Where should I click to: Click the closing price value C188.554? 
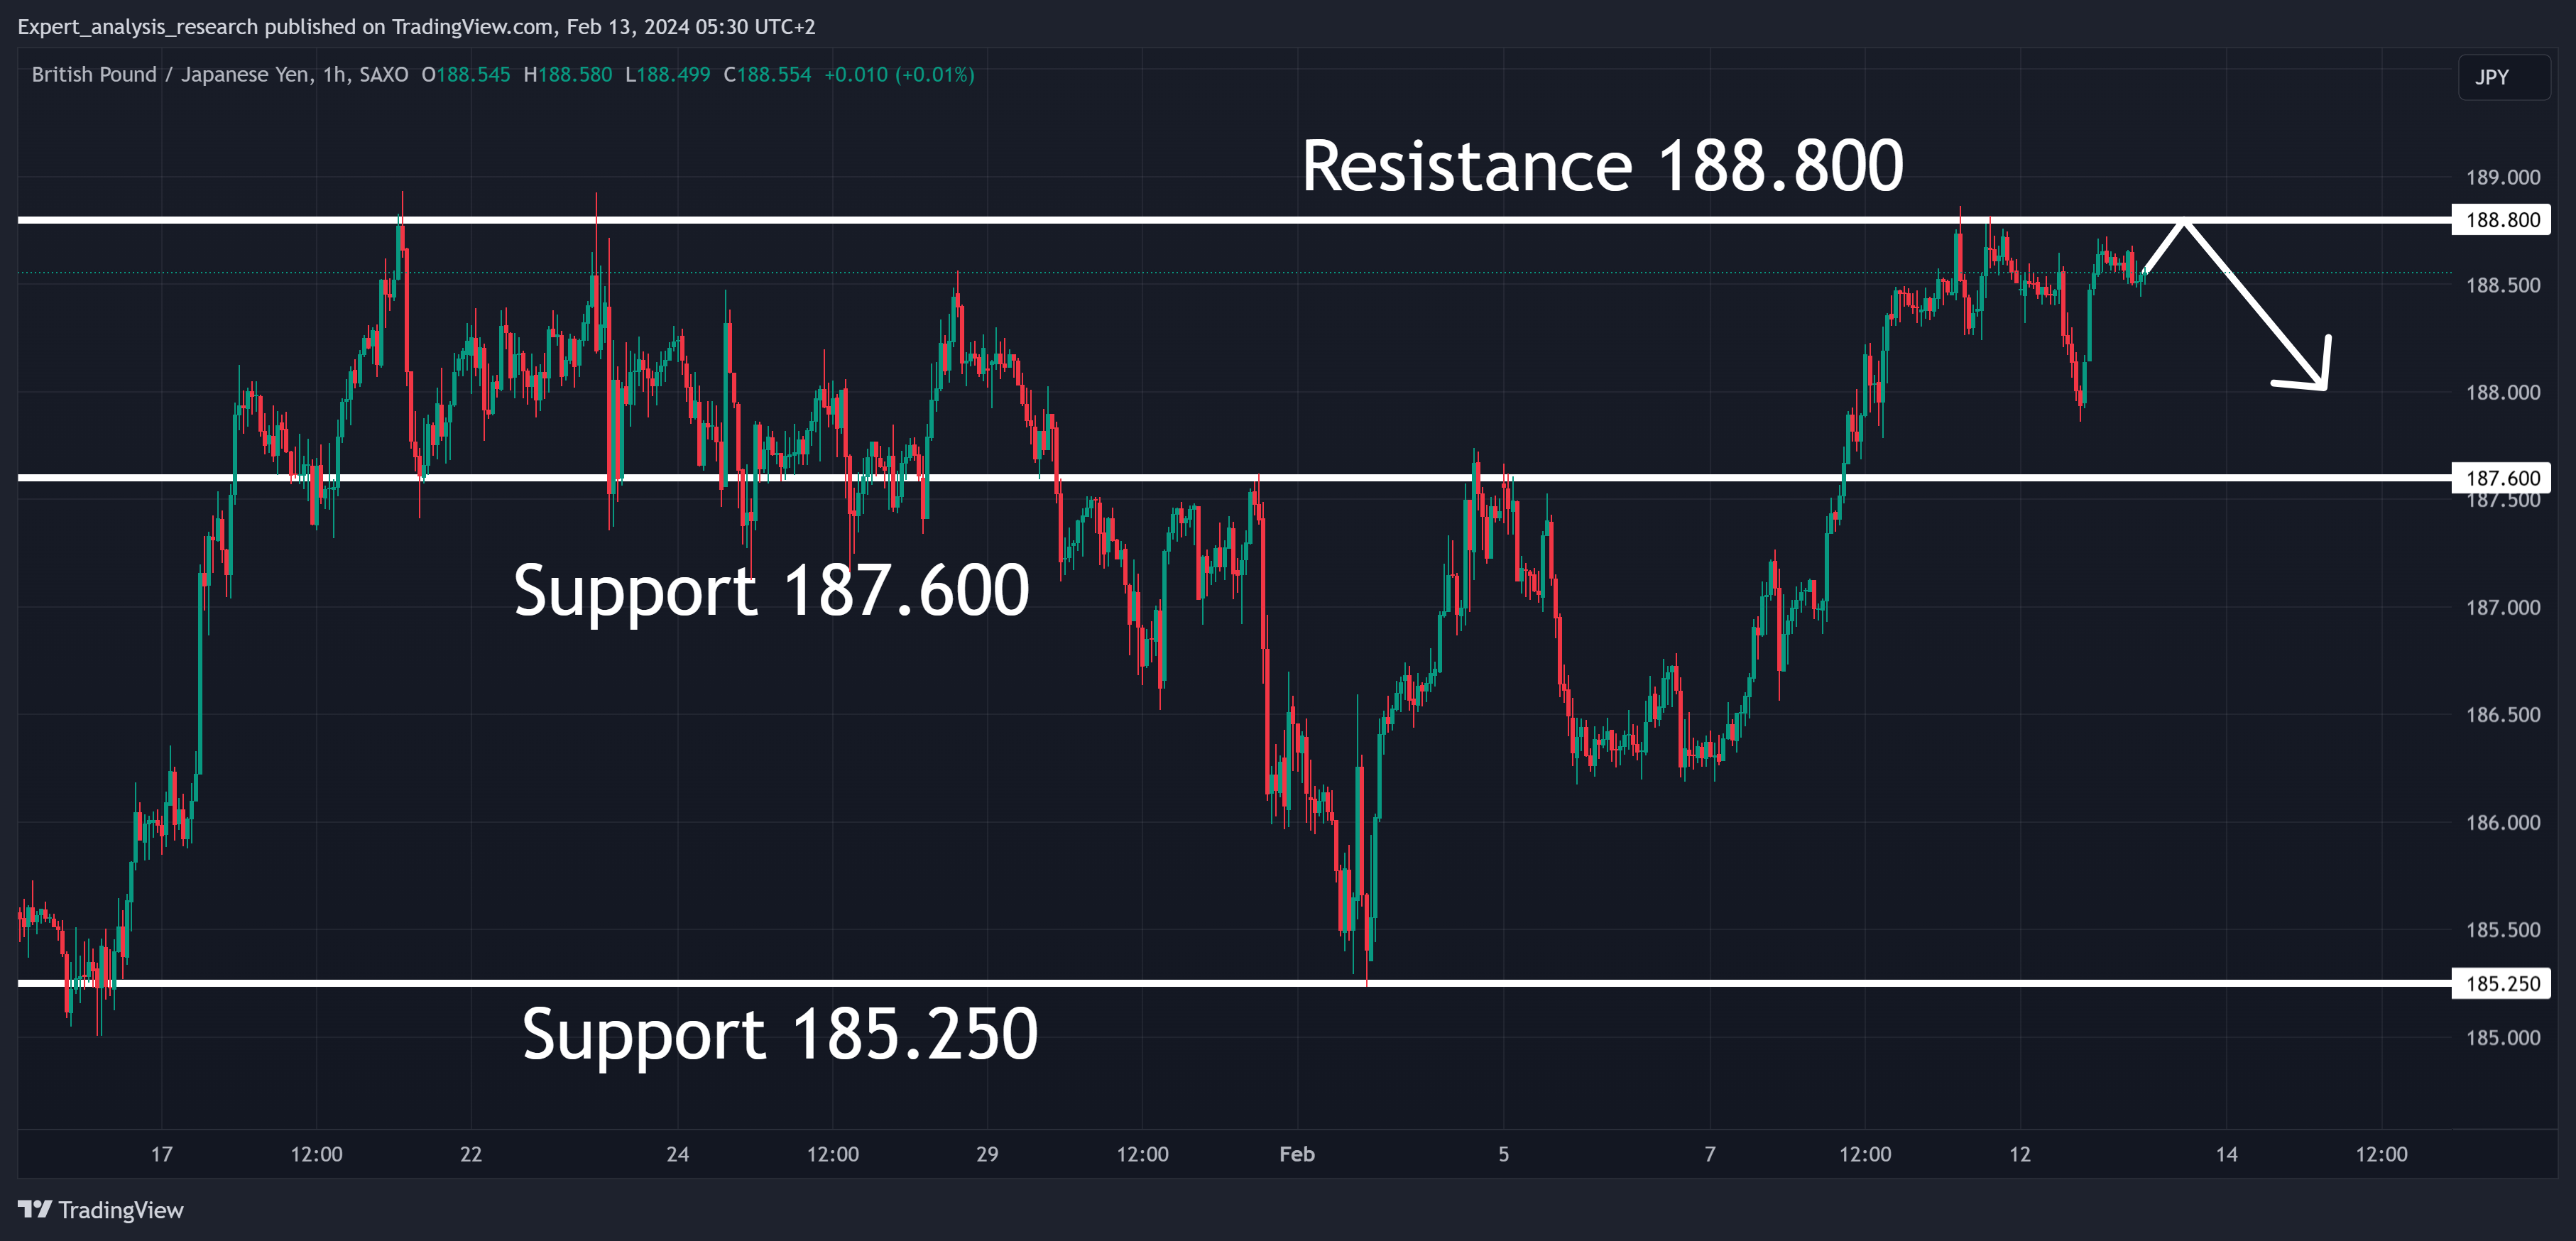[767, 75]
